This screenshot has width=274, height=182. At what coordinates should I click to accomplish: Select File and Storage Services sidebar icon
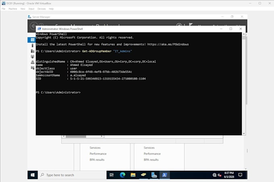click(x=33, y=68)
